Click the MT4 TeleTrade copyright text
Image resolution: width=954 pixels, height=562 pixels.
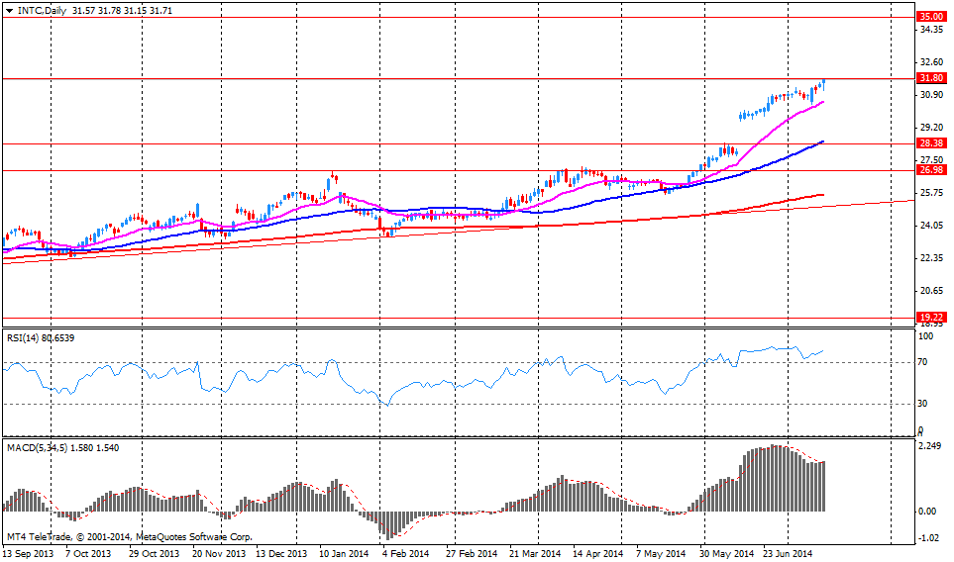pos(129,537)
